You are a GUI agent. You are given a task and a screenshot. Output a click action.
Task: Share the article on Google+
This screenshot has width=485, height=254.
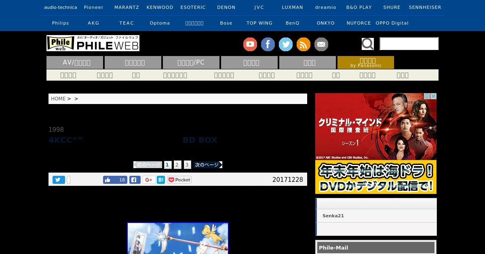149,180
